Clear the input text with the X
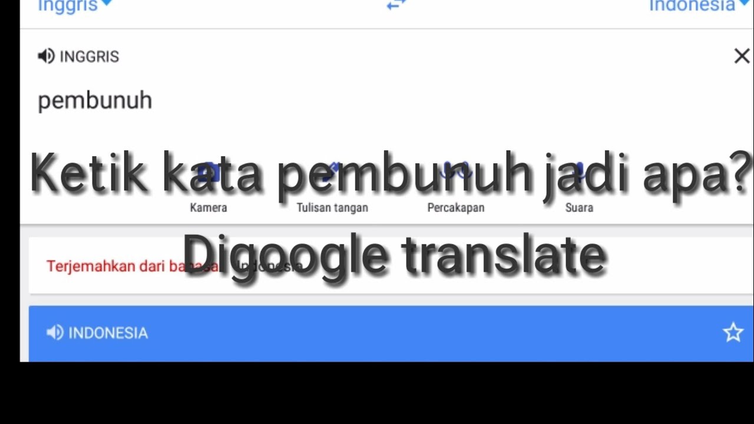 click(x=742, y=56)
